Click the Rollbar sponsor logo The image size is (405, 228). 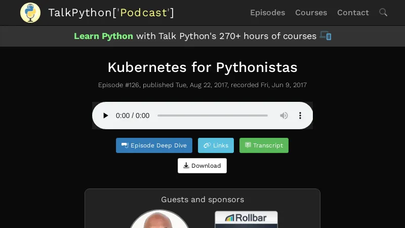pyautogui.click(x=246, y=219)
